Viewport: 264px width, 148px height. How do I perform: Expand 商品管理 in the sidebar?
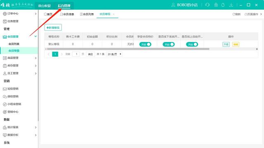click(19, 58)
